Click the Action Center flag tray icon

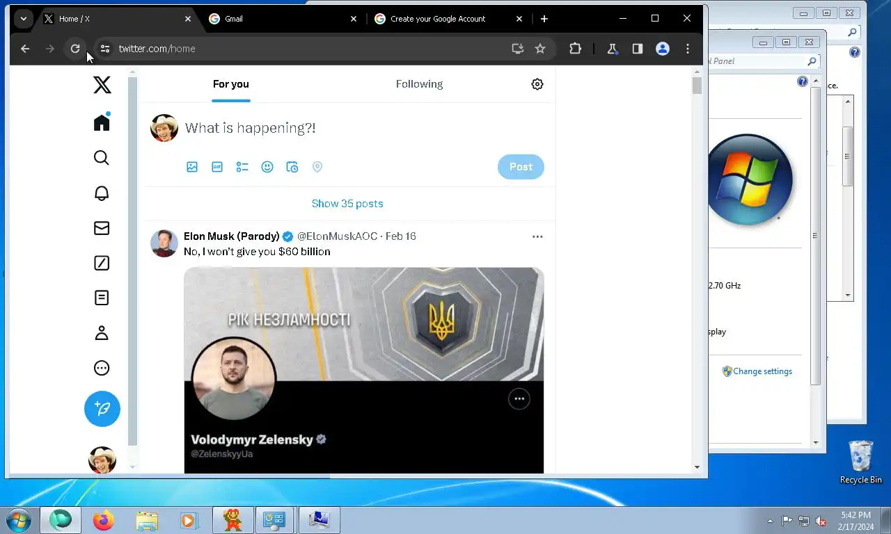[787, 521]
